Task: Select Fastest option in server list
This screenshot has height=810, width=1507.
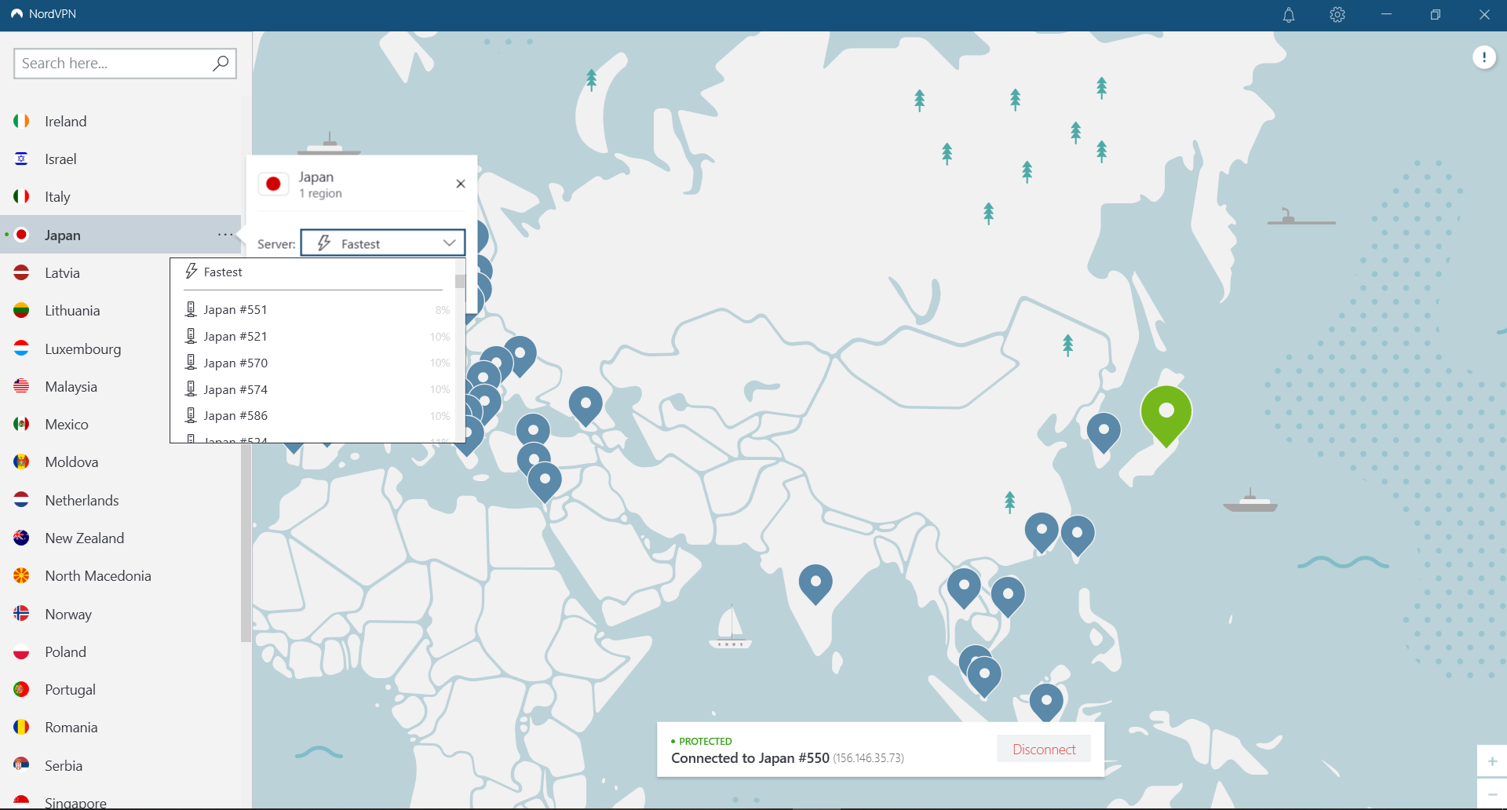Action: pos(312,272)
